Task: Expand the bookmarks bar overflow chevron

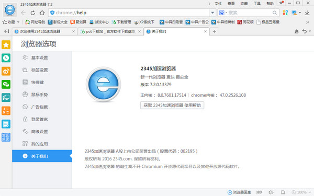Action: click(x=308, y=22)
